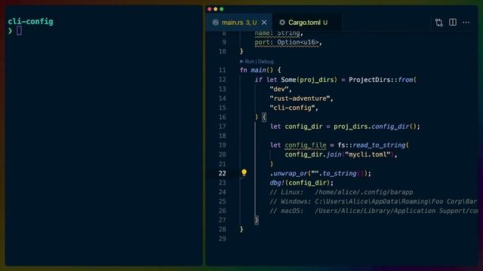Image resolution: width=483 pixels, height=271 pixels.
Task: Open the Cargo.toml tab
Action: 307,23
